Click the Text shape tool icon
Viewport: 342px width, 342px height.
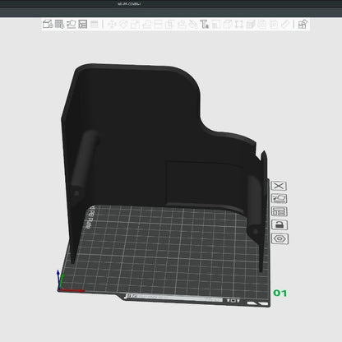tap(204, 24)
